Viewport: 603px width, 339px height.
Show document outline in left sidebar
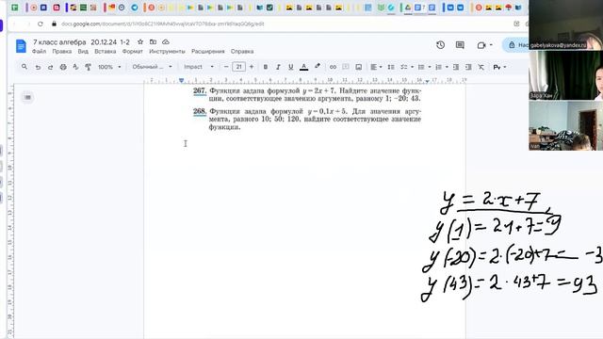[x=27, y=97]
